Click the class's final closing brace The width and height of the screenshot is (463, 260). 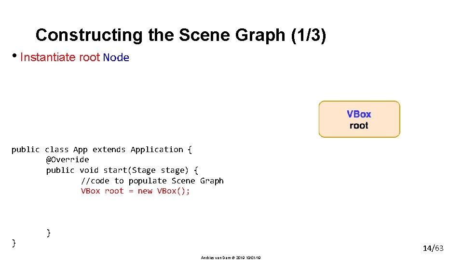pyautogui.click(x=14, y=243)
